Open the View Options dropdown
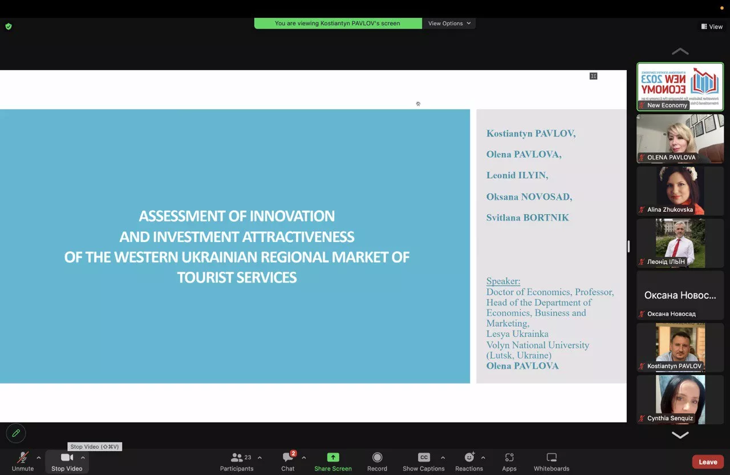The width and height of the screenshot is (730, 475). [x=449, y=23]
